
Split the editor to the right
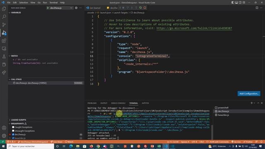point(257,8)
